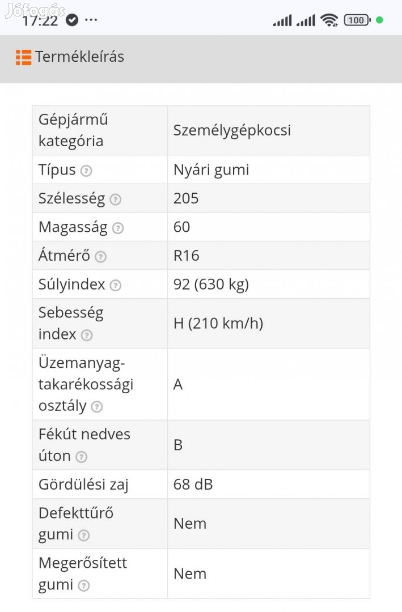Open help for Szélesség field
Screen dimensions: 402x612
pos(116,199)
